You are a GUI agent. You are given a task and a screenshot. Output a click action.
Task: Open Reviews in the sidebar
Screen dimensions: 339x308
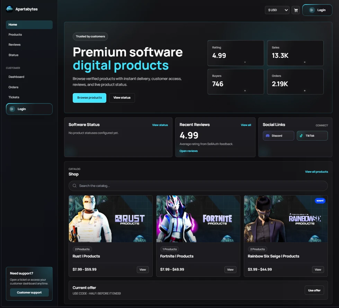click(29, 45)
